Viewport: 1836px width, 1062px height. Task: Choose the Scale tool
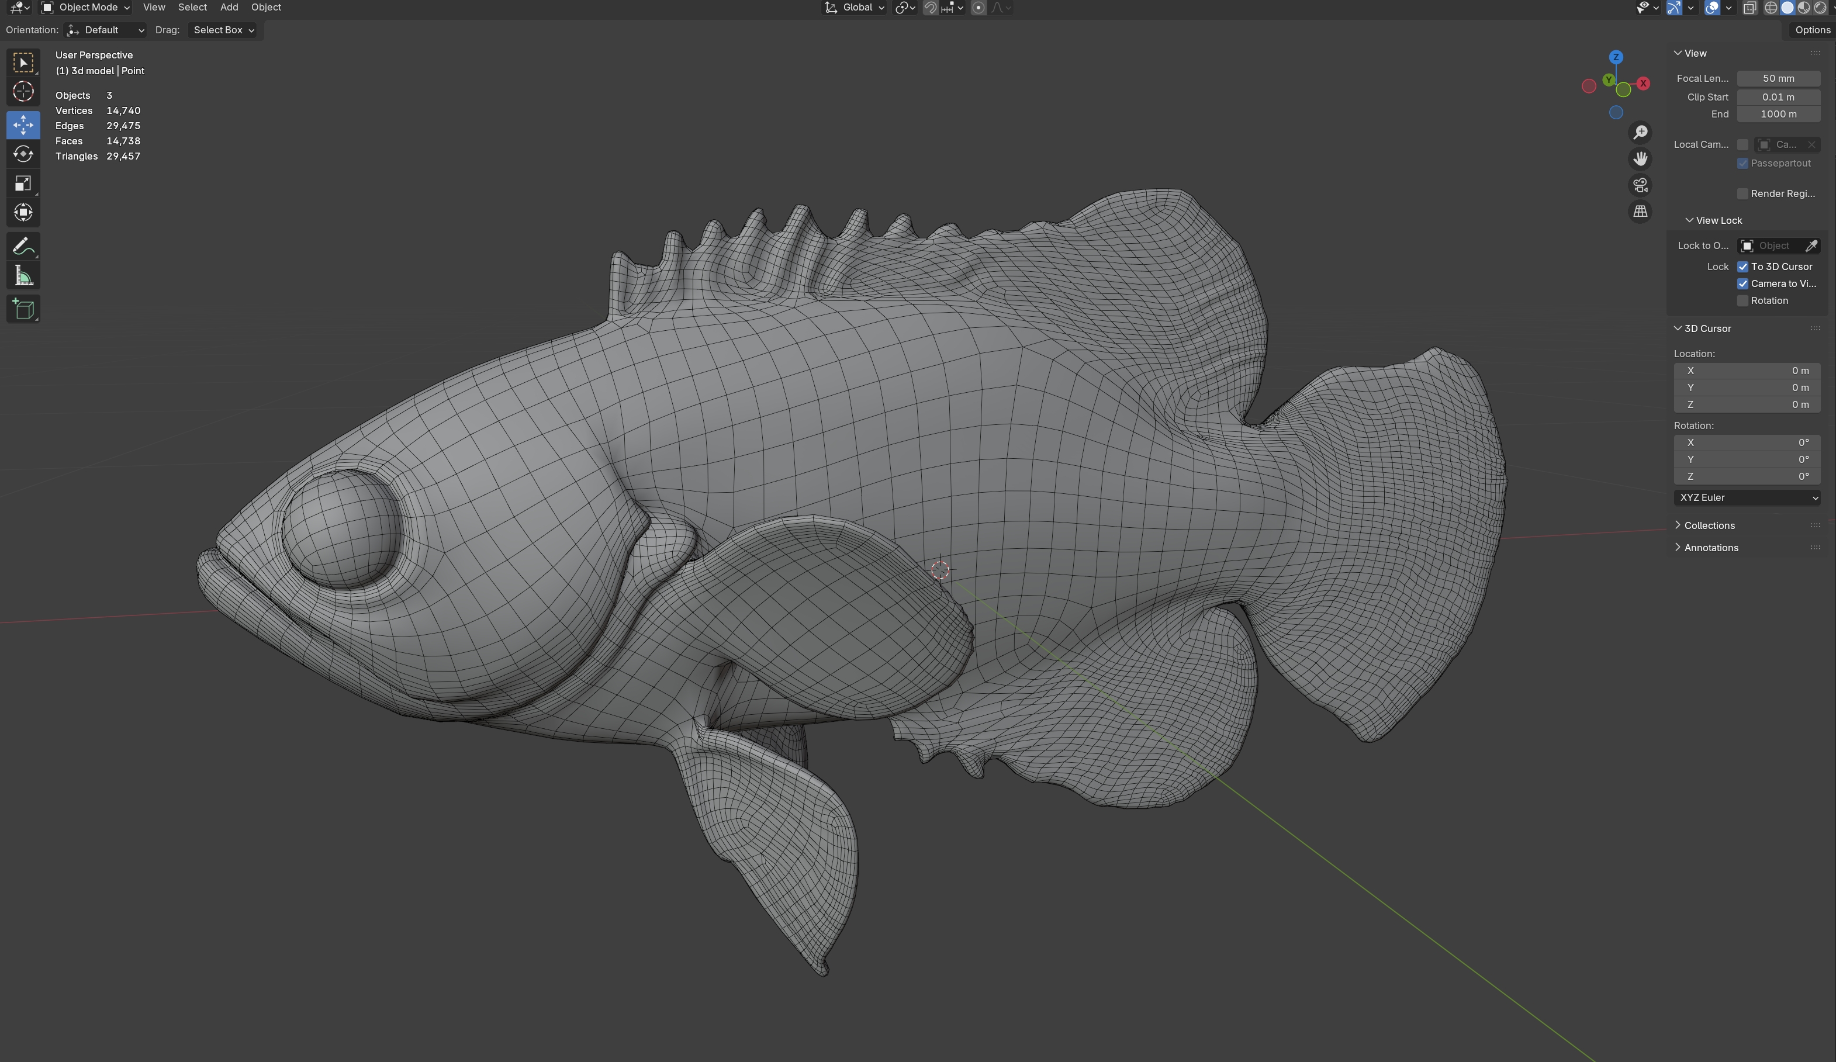[23, 183]
